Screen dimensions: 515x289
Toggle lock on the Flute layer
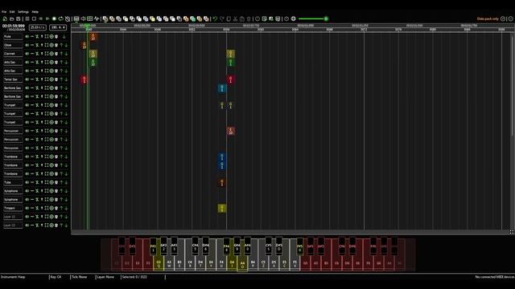click(37, 36)
